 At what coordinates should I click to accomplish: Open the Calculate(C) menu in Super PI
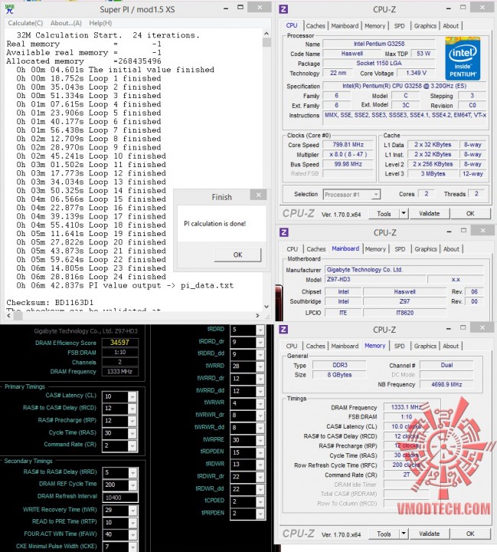[25, 23]
